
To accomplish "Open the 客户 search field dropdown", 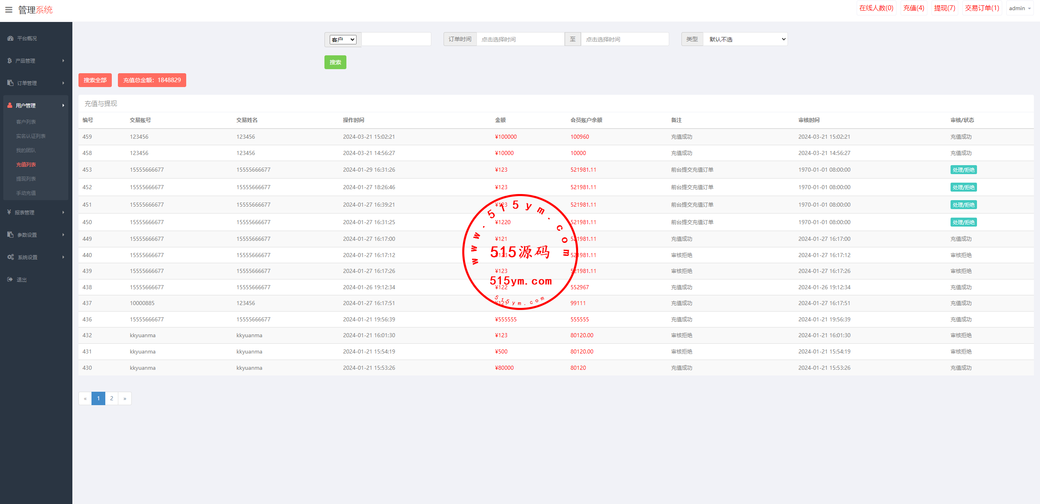I will (x=343, y=39).
